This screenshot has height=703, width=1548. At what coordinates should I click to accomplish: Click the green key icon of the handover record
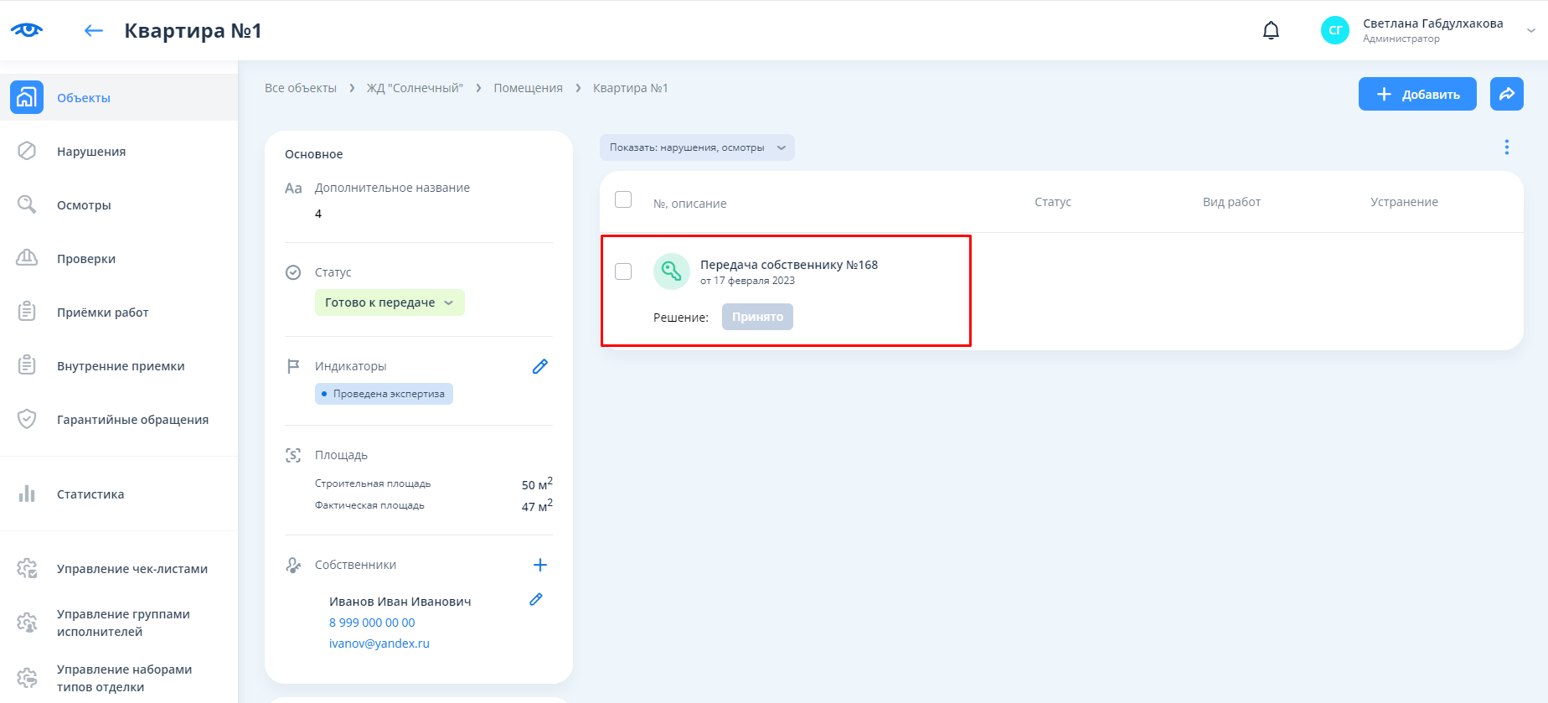pos(671,271)
